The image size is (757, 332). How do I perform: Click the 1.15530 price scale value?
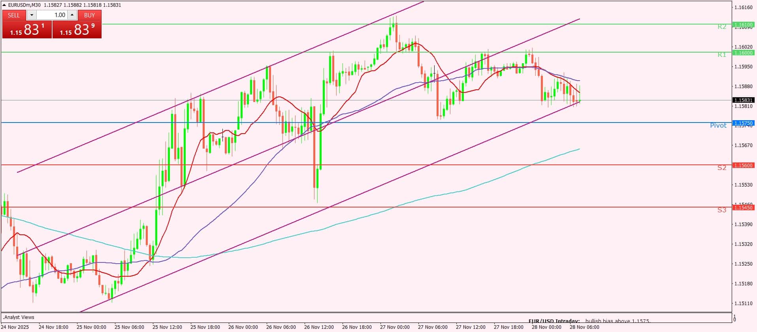(x=743, y=185)
